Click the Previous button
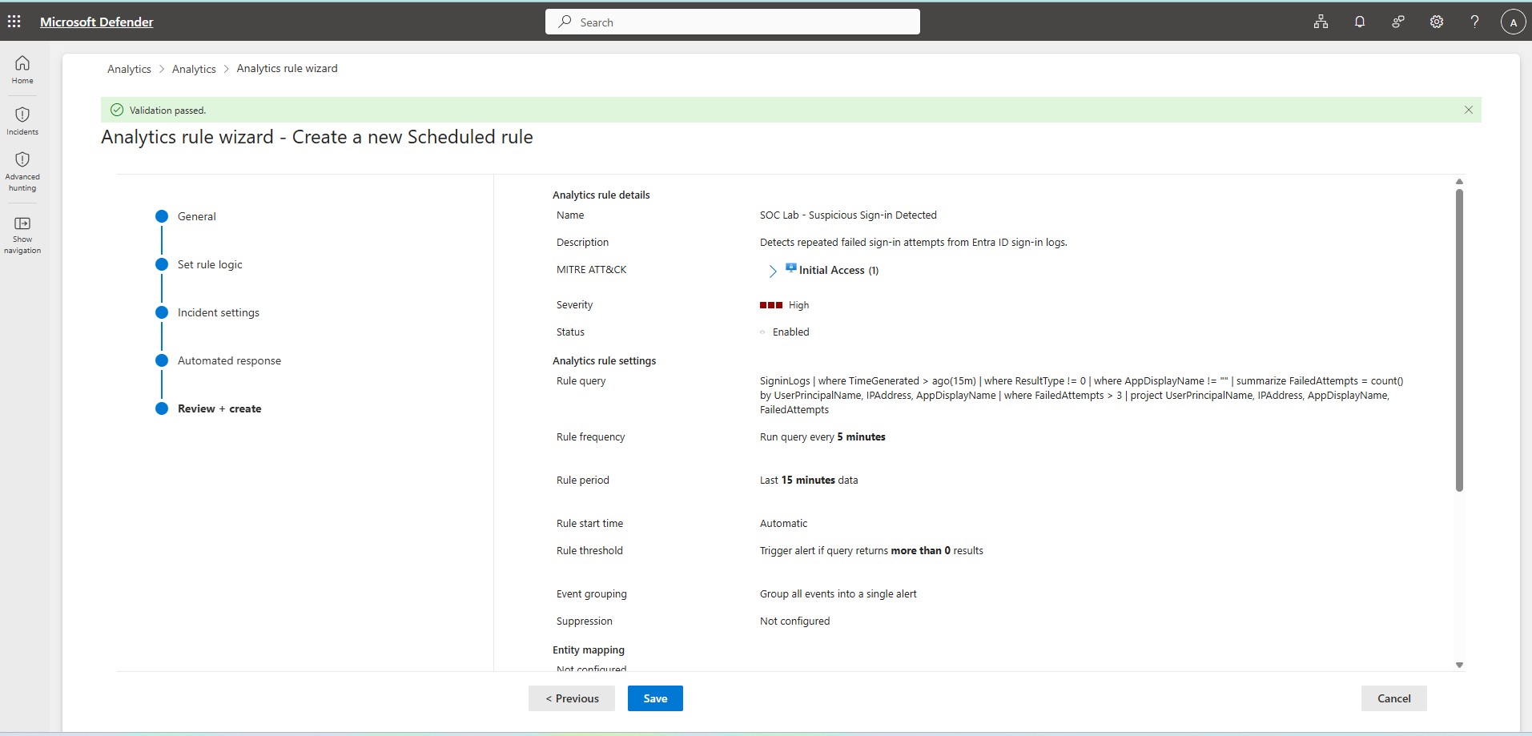 pos(572,698)
